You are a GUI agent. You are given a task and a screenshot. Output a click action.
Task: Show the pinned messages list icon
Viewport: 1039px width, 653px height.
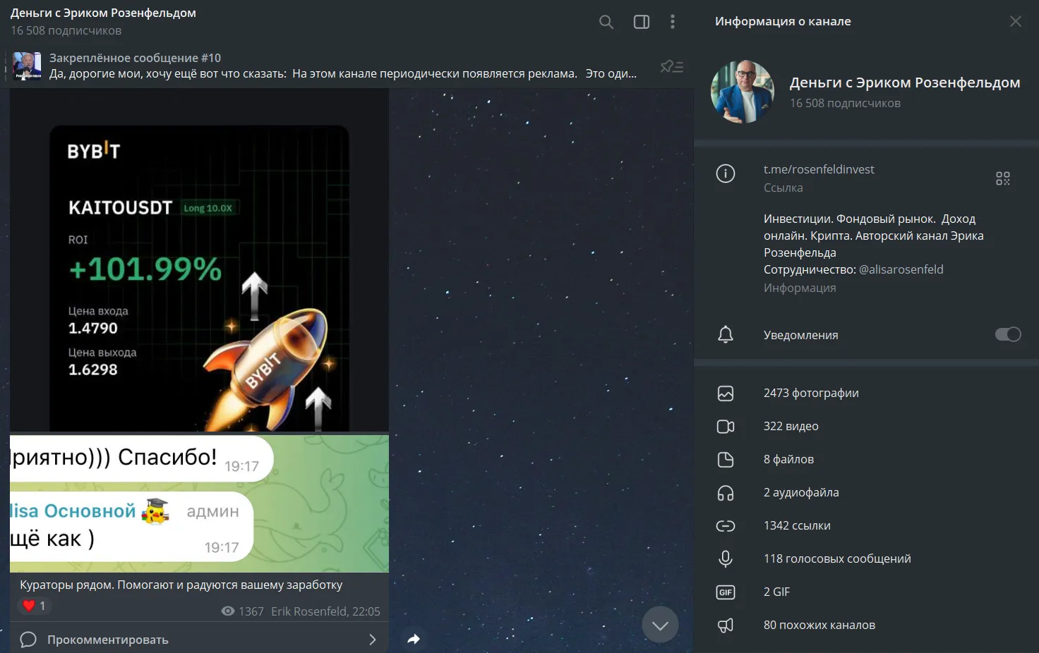tap(672, 66)
